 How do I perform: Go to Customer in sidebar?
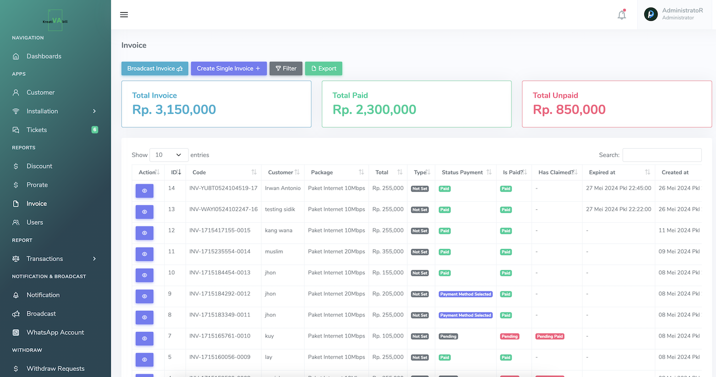click(x=40, y=92)
